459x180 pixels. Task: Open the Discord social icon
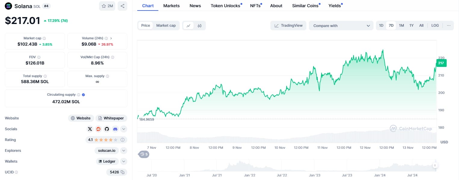[115, 129]
